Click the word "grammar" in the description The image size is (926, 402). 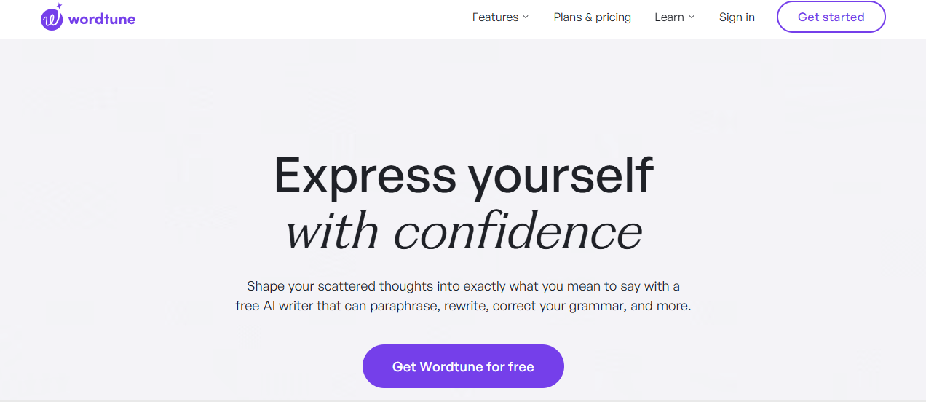click(599, 306)
